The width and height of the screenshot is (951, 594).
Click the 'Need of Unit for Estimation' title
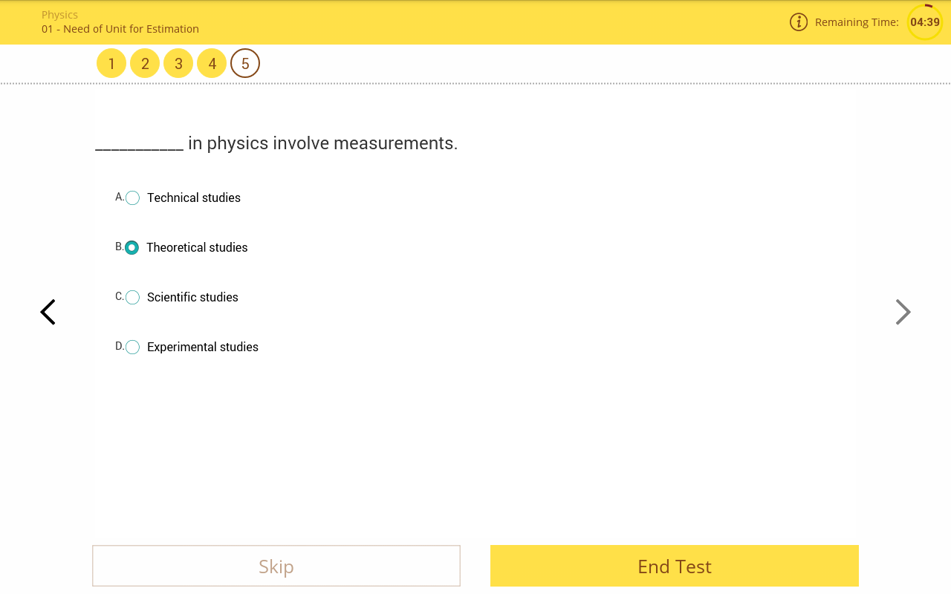pyautogui.click(x=131, y=29)
